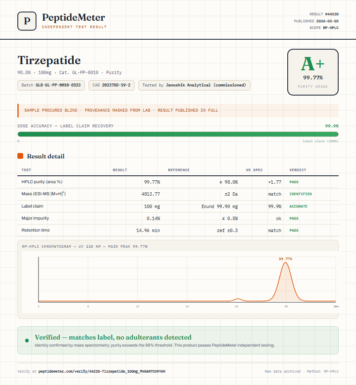Select the Batch GLB-GL-PP-0010-8533 chip
Screen dimensions: 356x385
pos(51,85)
